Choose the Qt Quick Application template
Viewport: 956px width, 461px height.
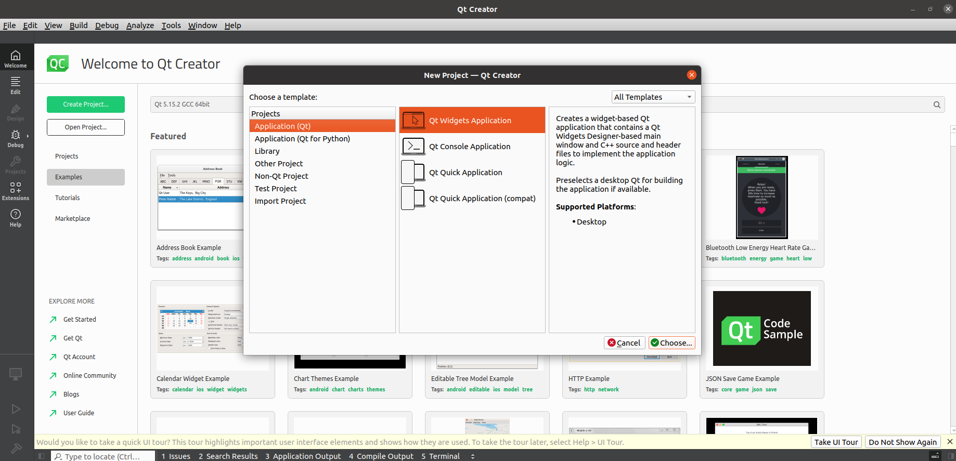466,173
